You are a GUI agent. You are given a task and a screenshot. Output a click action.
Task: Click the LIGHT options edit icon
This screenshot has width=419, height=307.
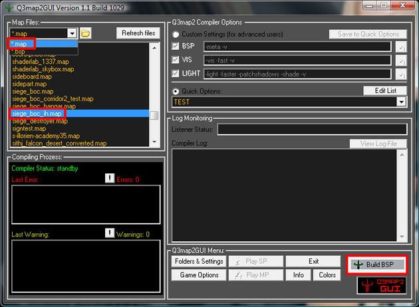[x=401, y=74]
